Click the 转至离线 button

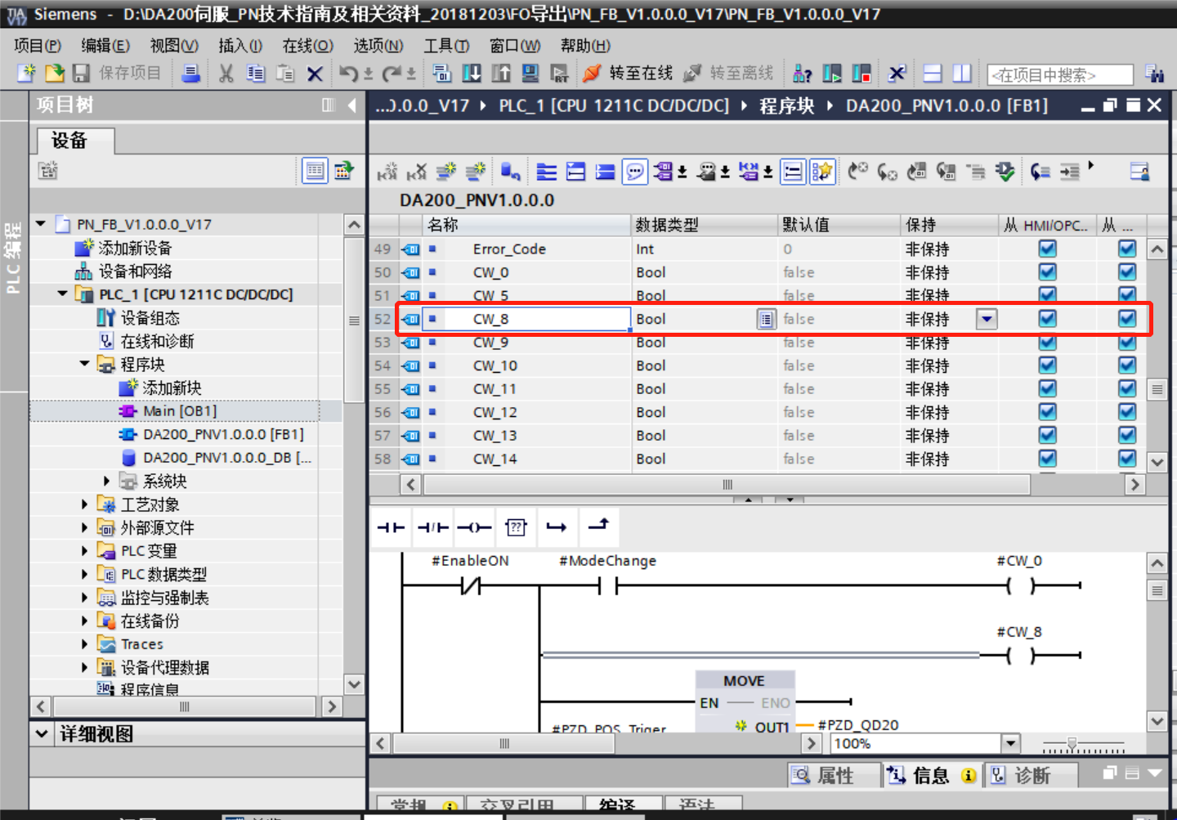tap(728, 74)
